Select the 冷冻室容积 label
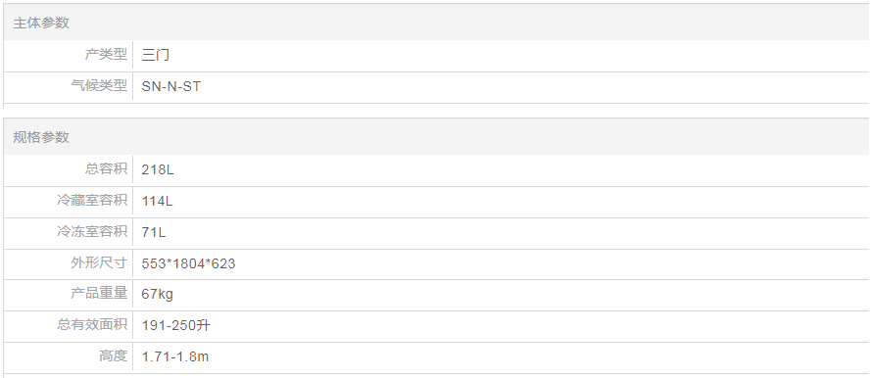This screenshot has width=873, height=378. pos(92,231)
